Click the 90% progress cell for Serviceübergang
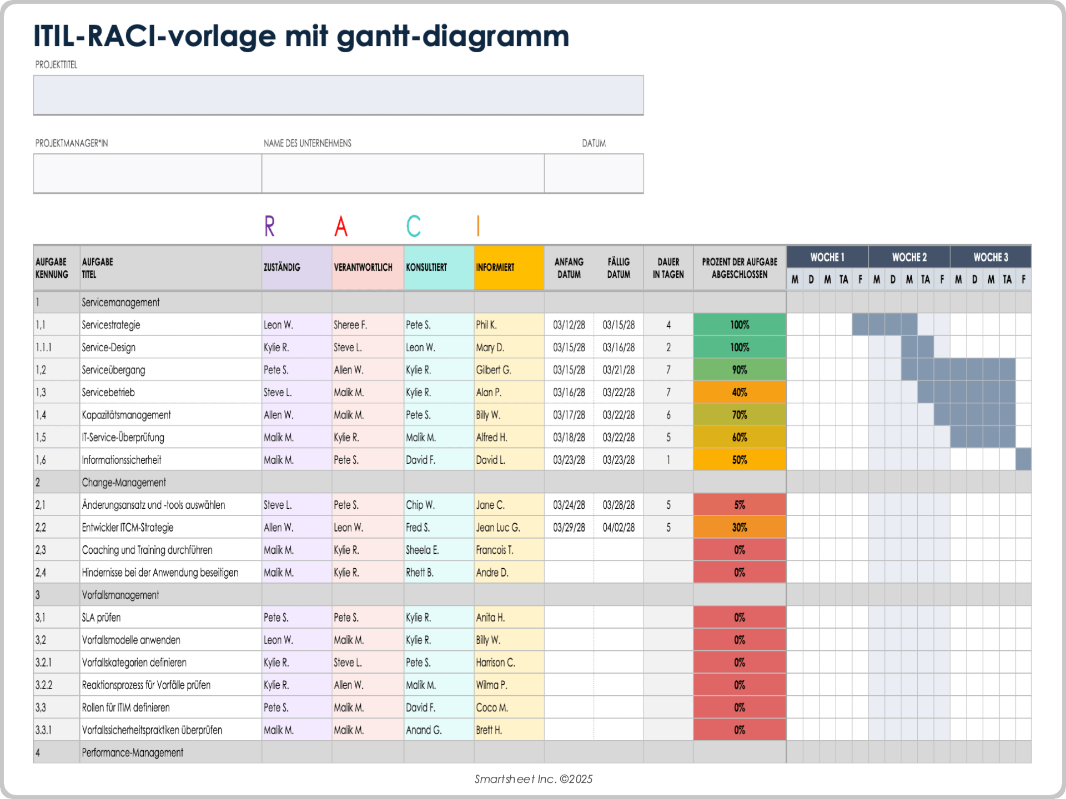The height and width of the screenshot is (799, 1066). point(740,370)
